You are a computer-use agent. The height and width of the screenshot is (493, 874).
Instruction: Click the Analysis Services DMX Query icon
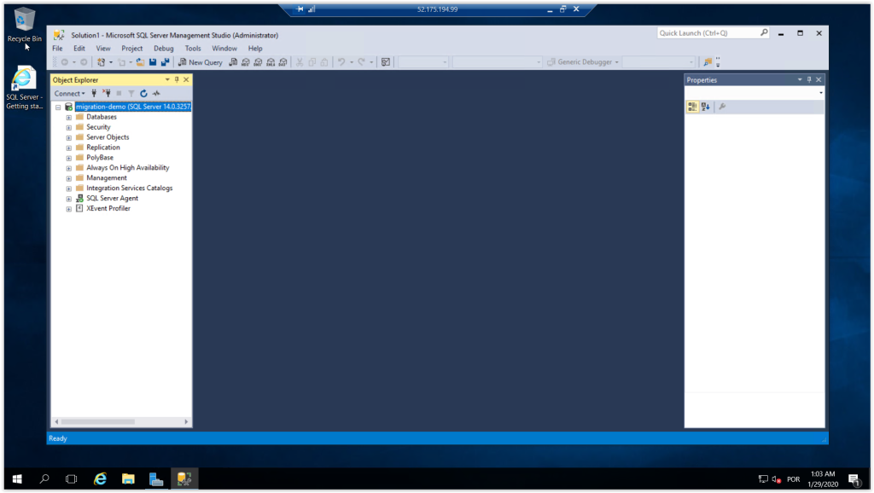(258, 62)
